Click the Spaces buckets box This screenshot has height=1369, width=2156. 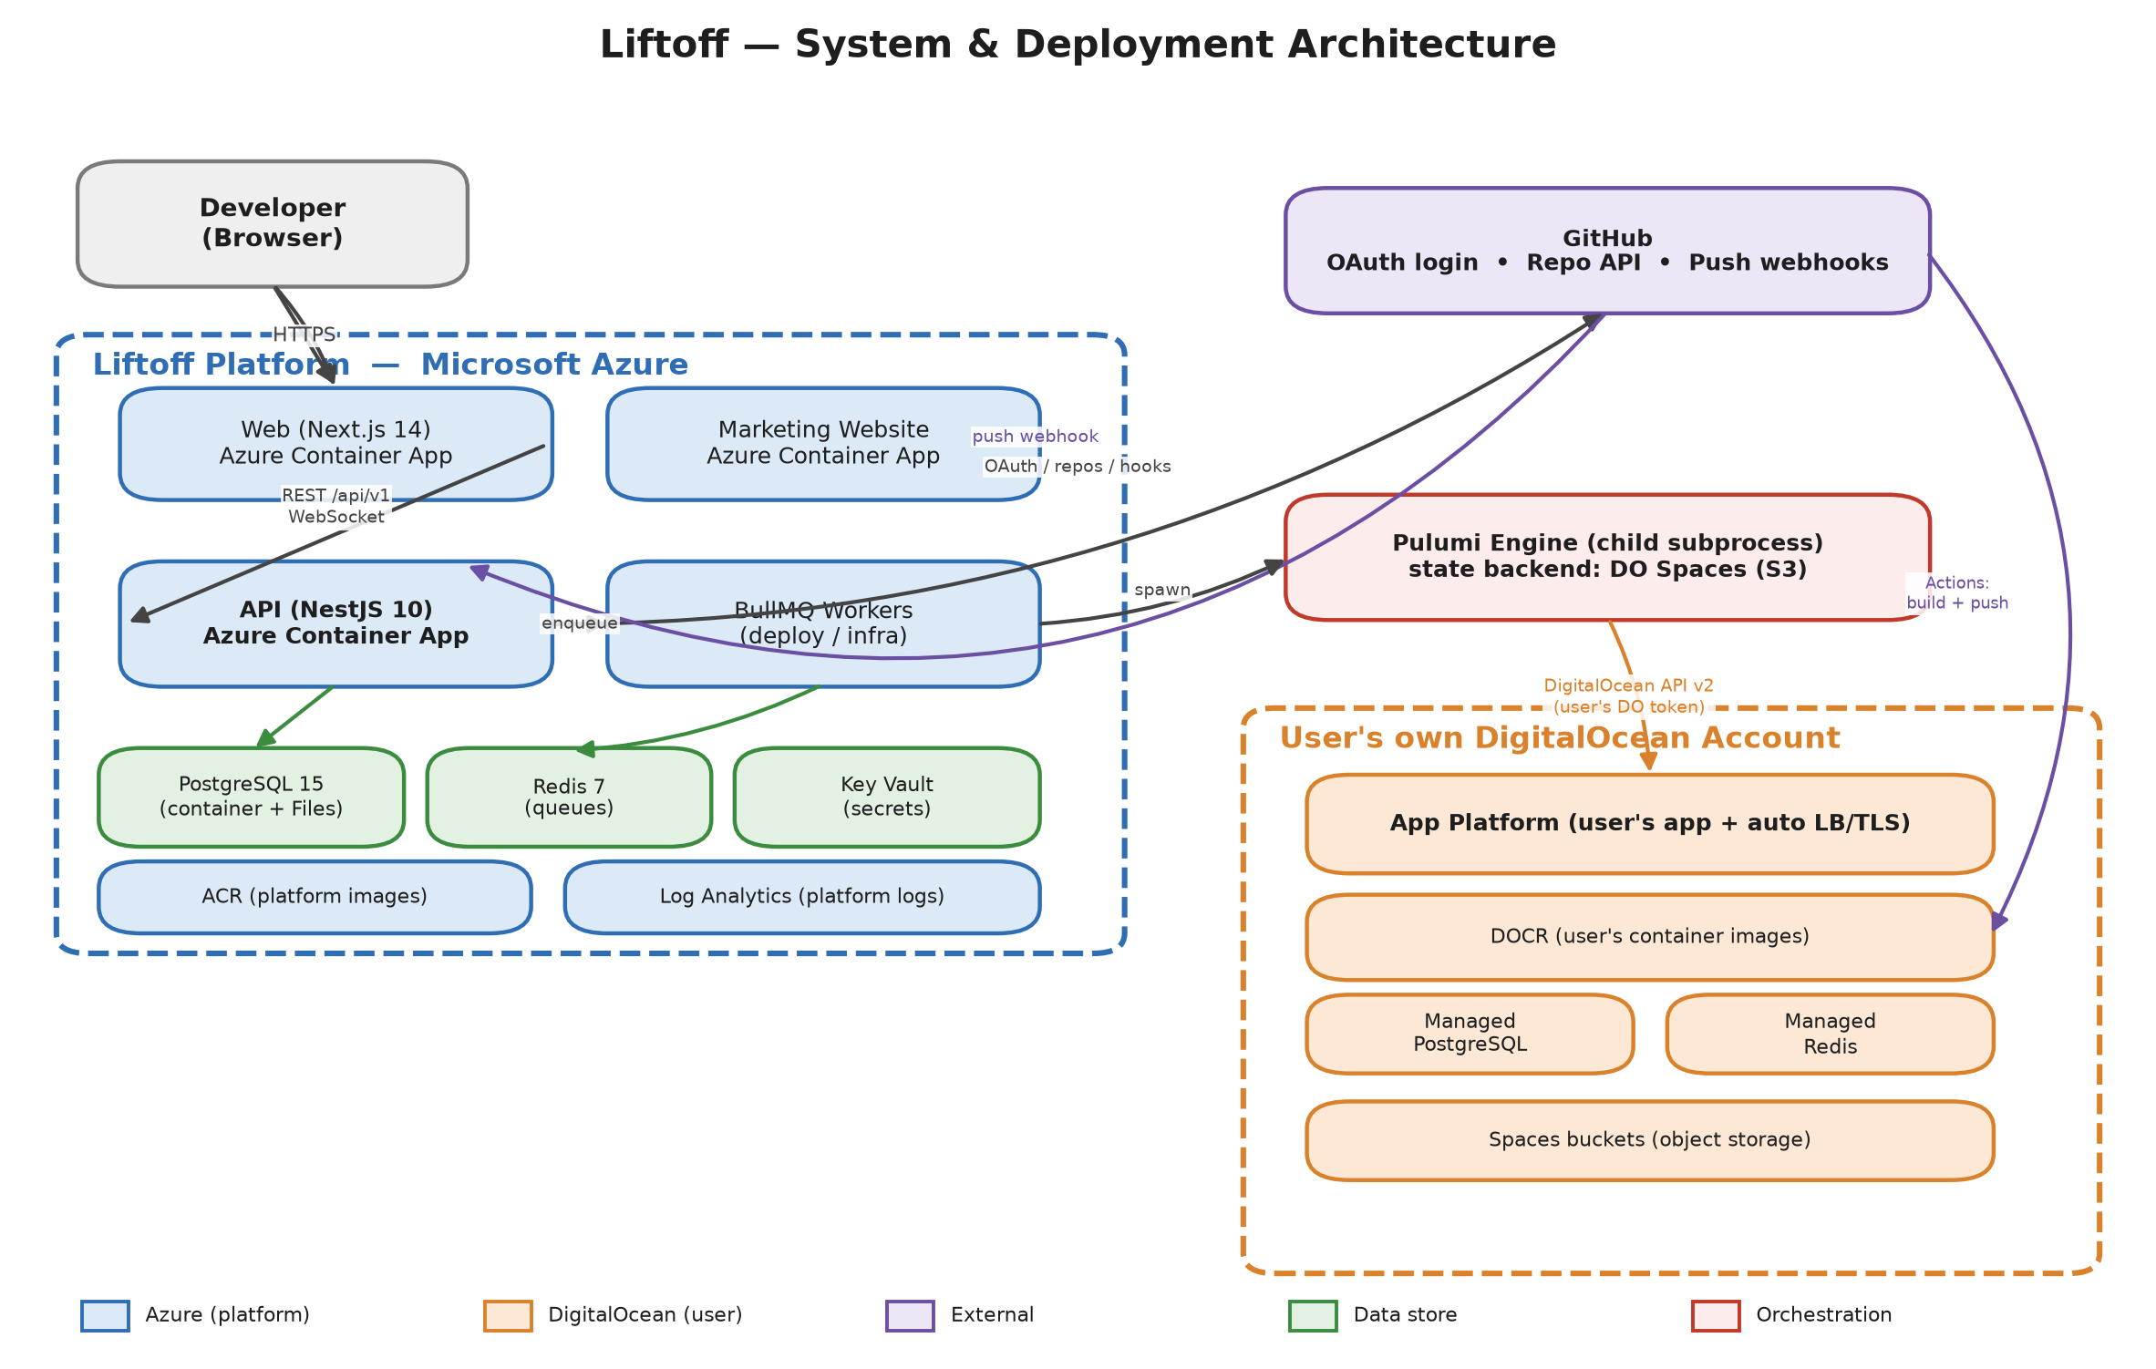click(1650, 1140)
